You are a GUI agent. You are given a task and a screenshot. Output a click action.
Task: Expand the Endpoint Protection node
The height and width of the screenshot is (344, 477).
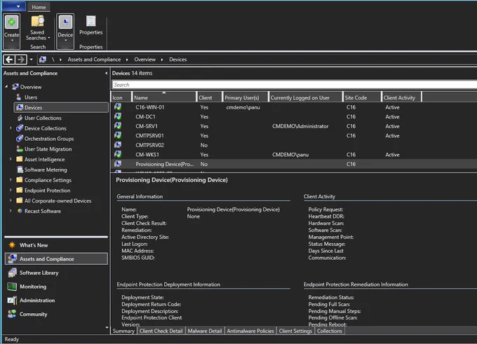click(11, 190)
